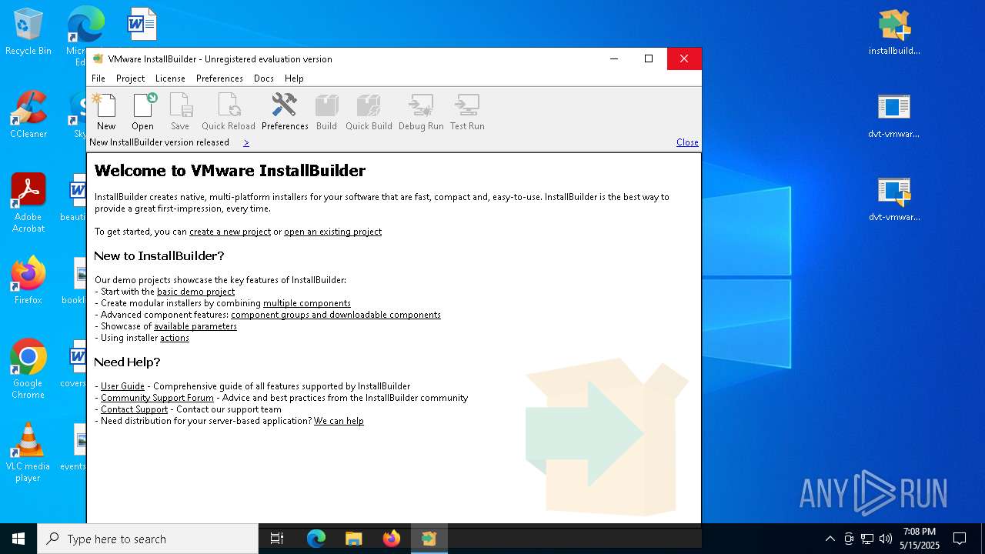Open the notification center icon

(960, 539)
